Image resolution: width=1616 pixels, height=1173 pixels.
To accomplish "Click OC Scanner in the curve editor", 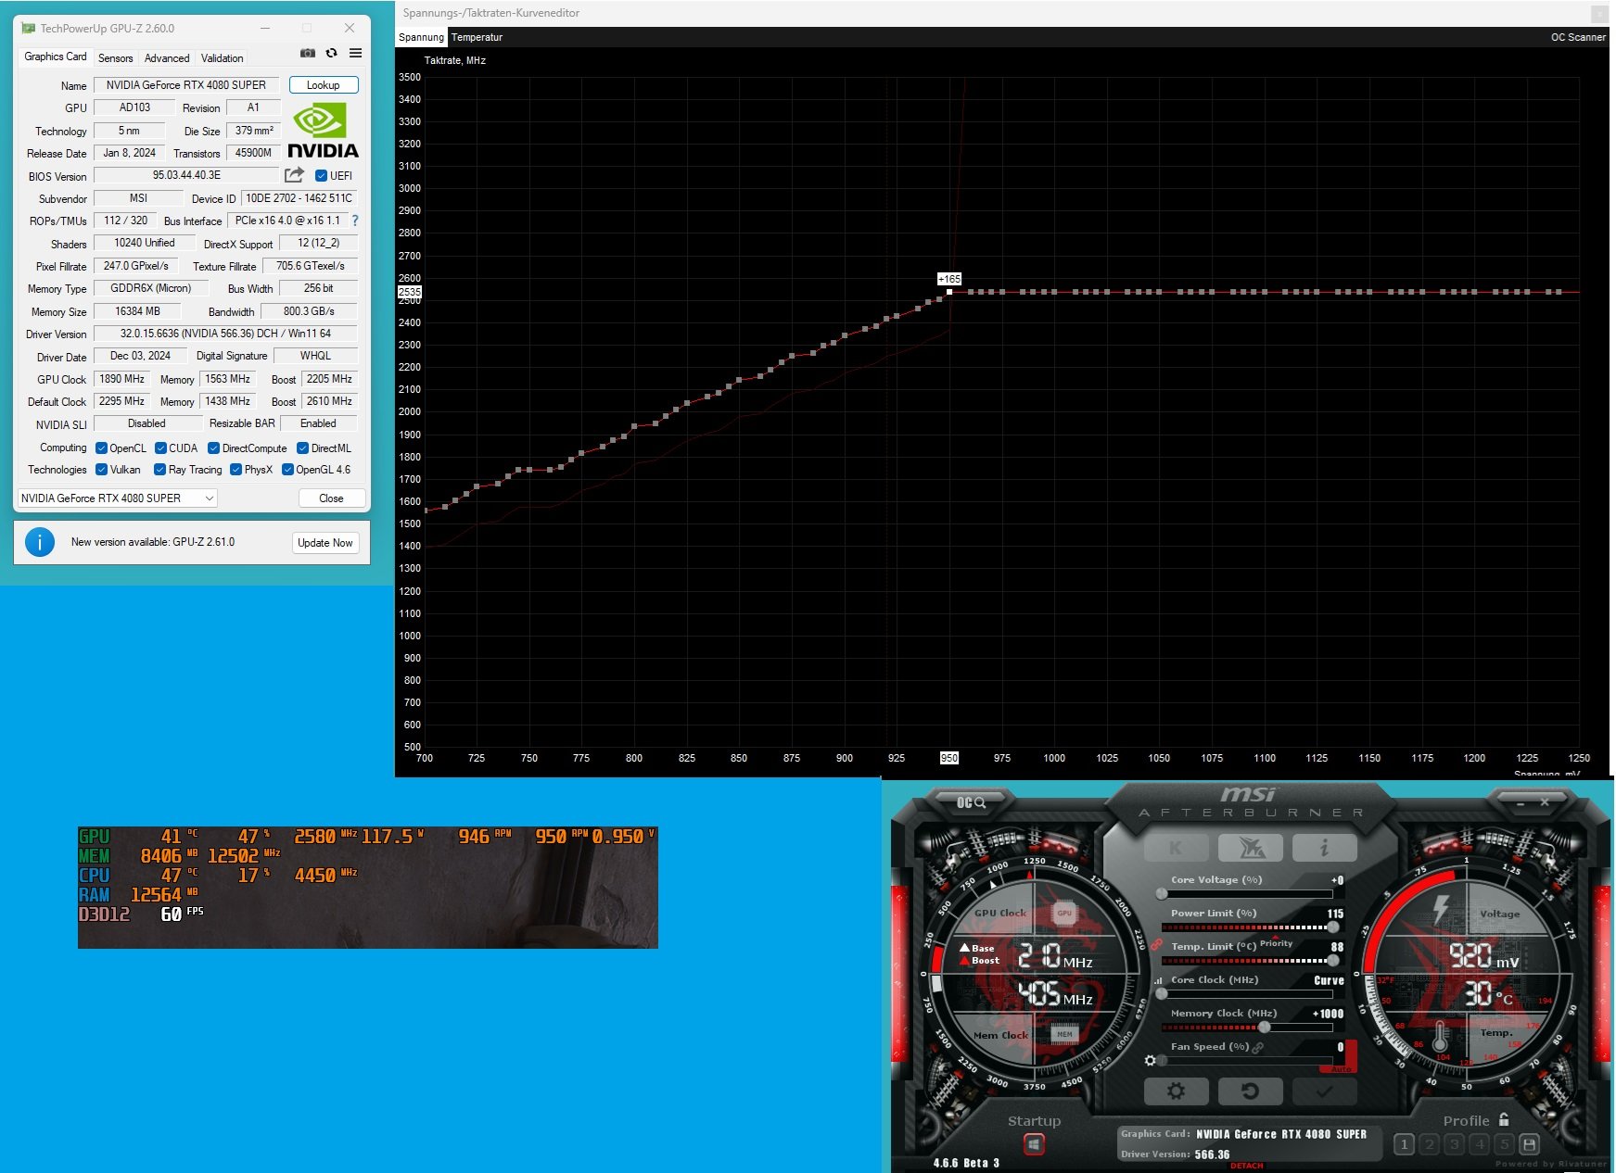I will click(1578, 37).
